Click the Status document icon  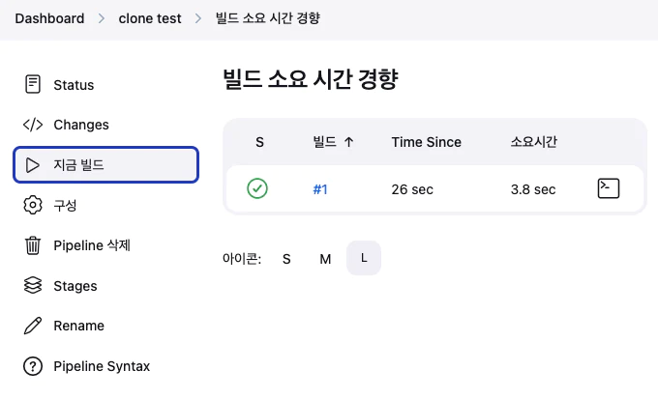click(33, 84)
